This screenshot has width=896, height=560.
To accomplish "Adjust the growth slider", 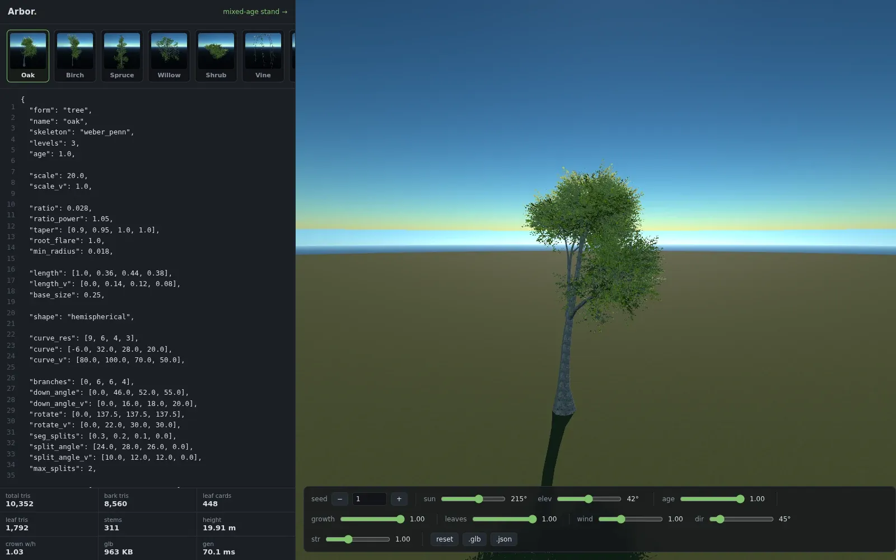I will tap(372, 519).
